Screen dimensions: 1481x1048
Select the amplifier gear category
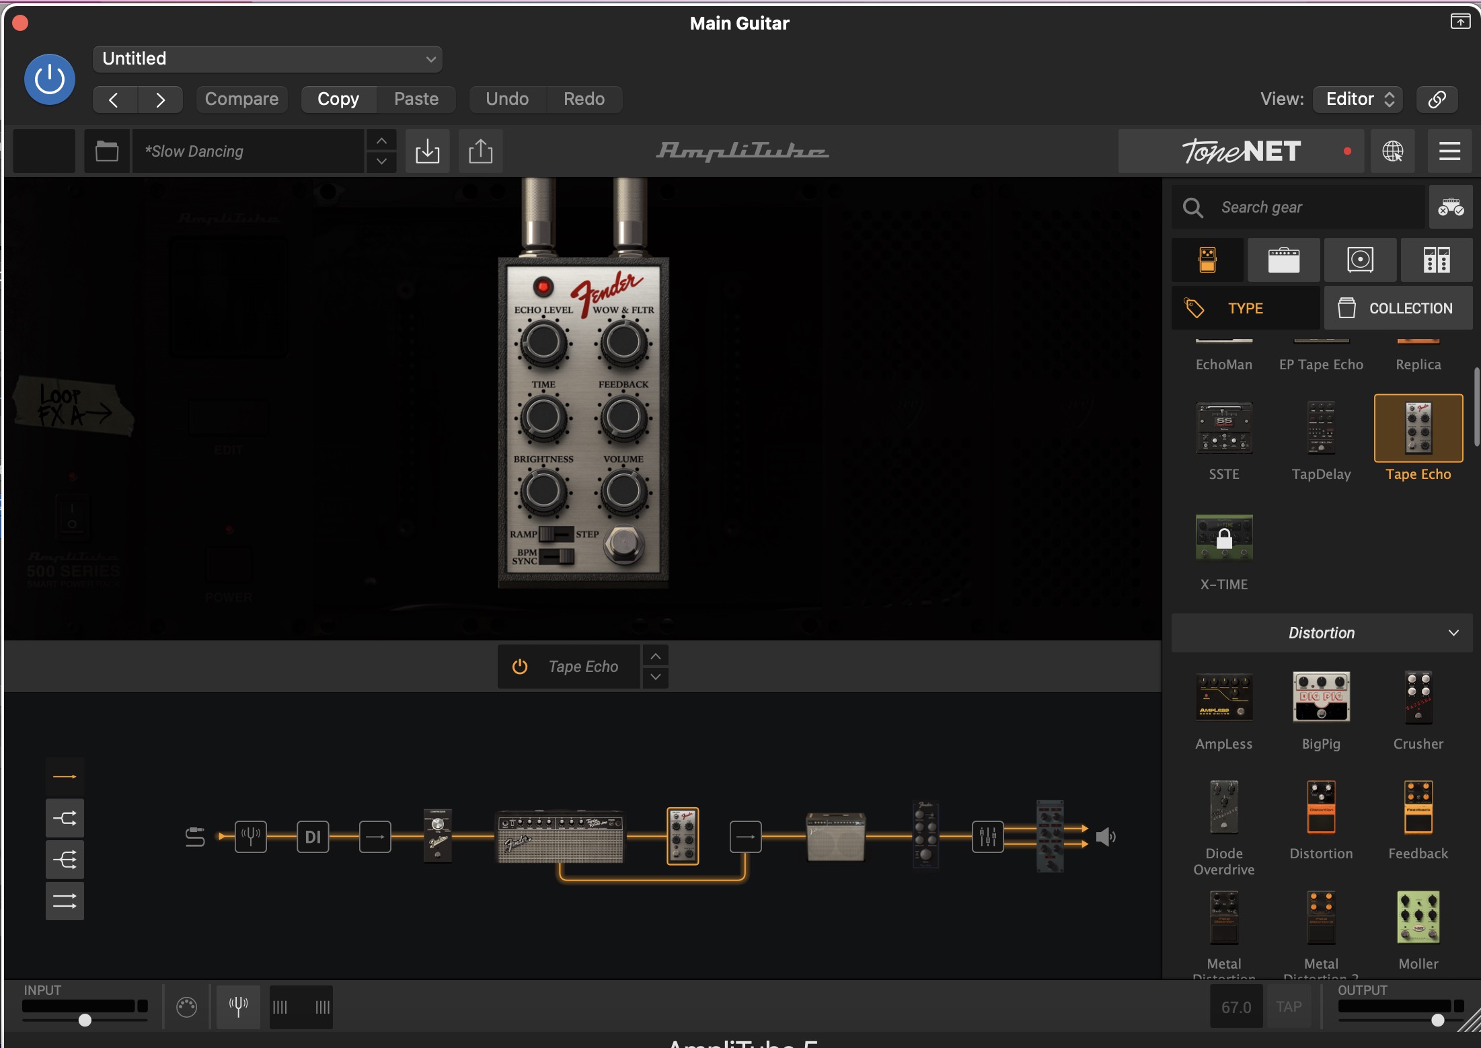[1283, 260]
